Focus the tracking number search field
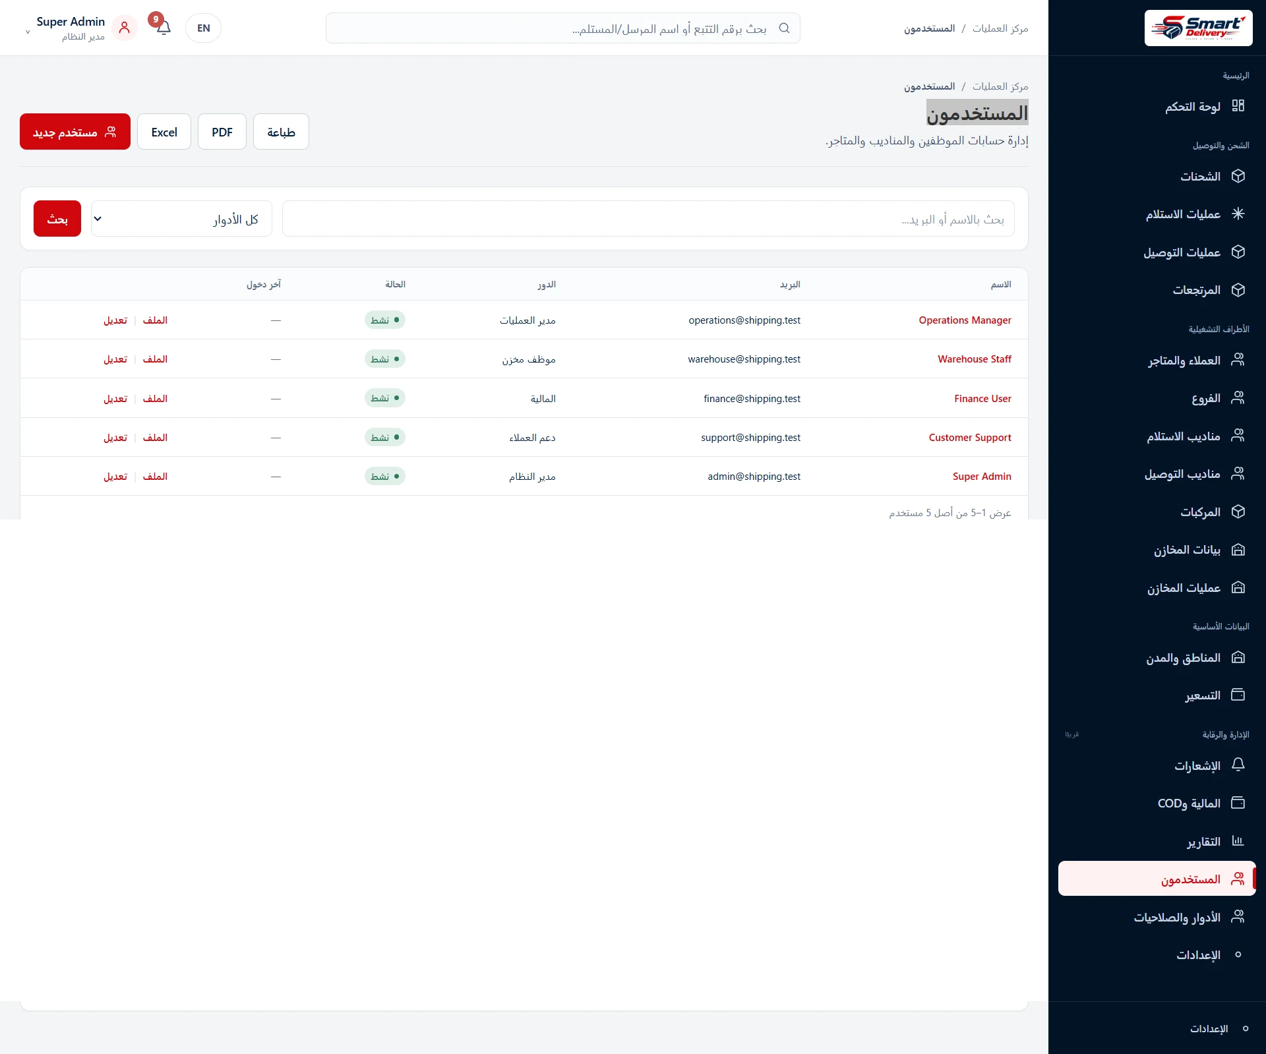The image size is (1266, 1054). 563,28
